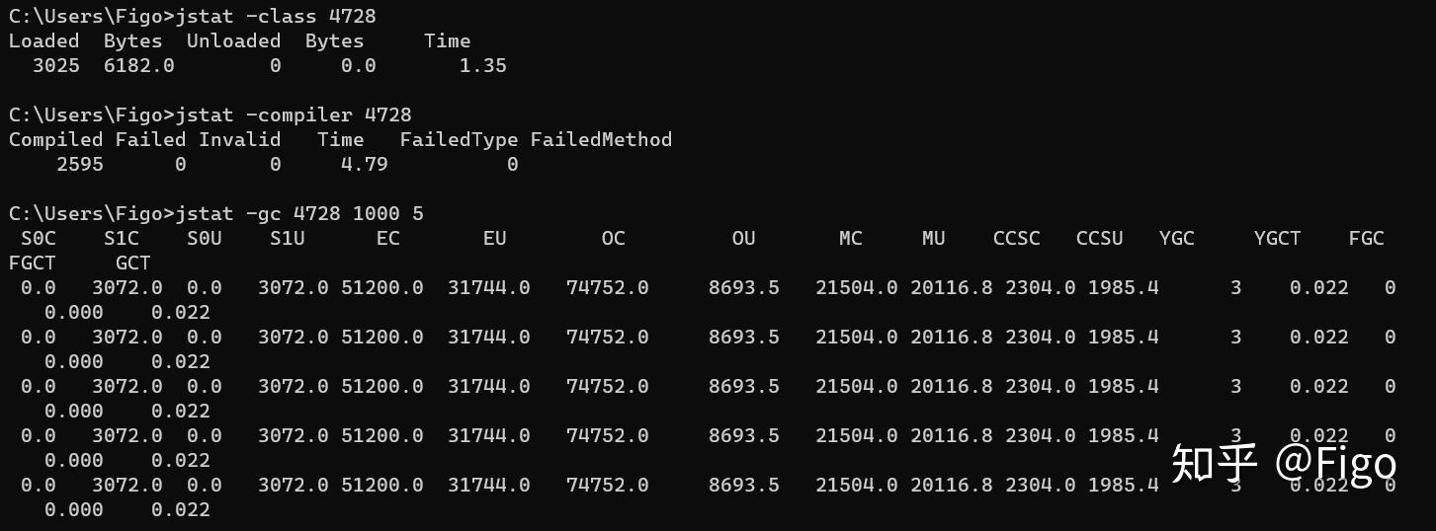The image size is (1436, 531).
Task: Click the 'CCSC' column header
Action: (x=1017, y=239)
